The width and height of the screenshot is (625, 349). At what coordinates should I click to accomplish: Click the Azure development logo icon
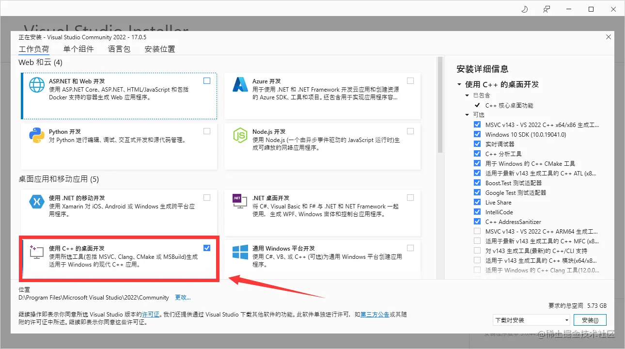click(x=240, y=85)
